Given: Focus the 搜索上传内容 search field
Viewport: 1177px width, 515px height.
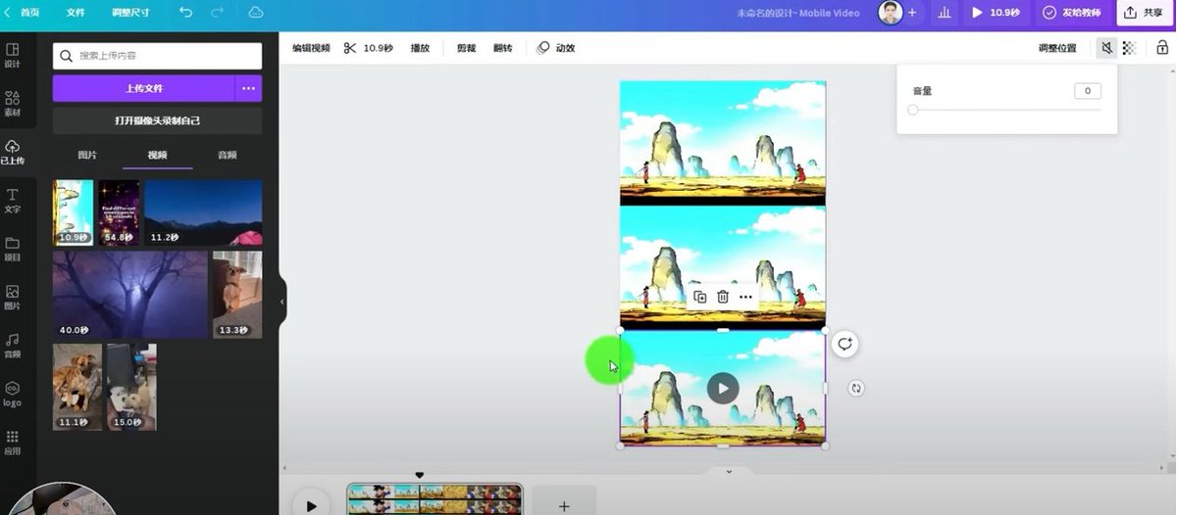Looking at the screenshot, I should tap(157, 56).
